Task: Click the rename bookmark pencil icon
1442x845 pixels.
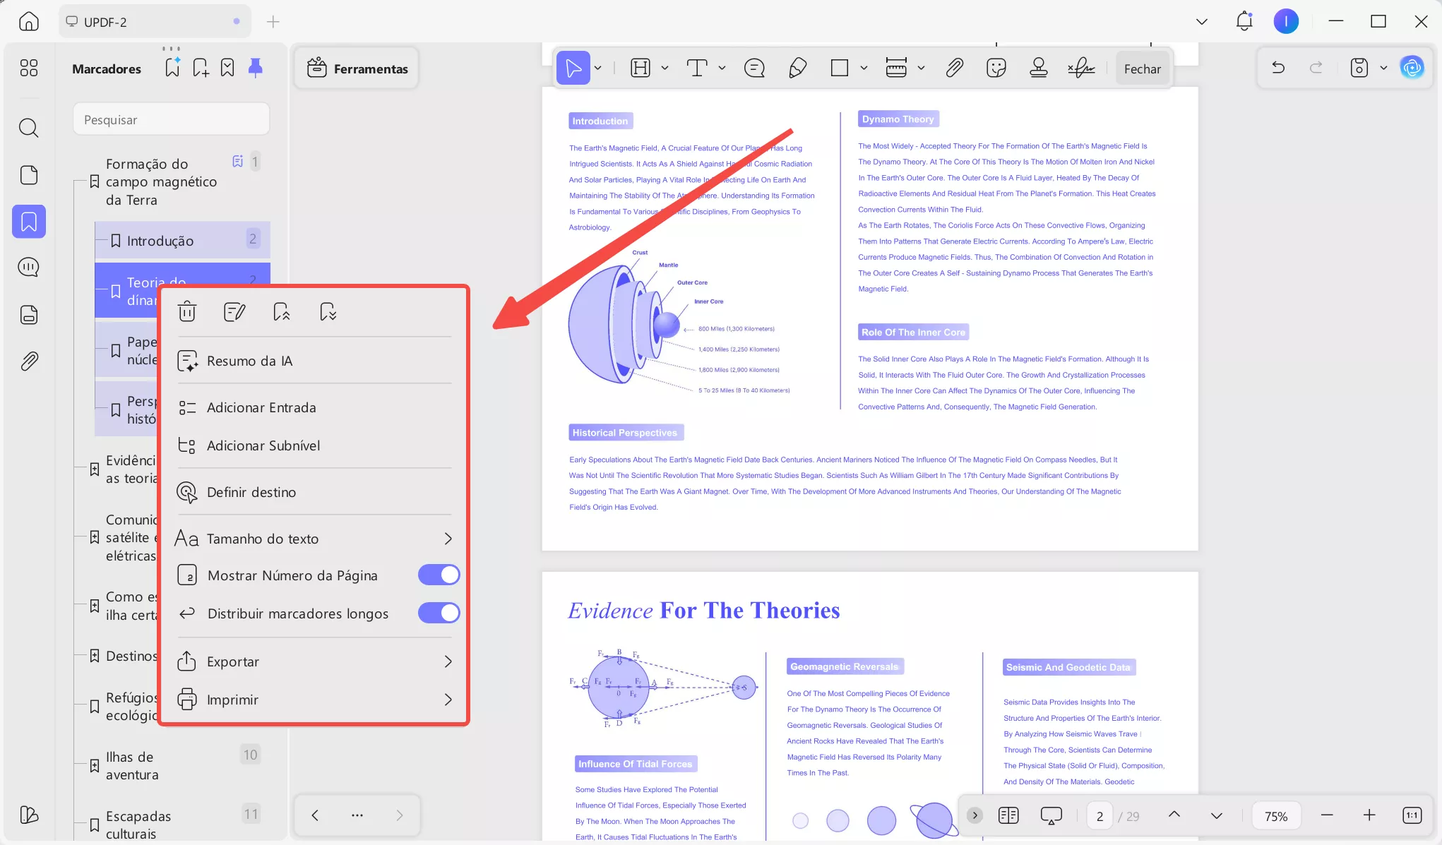Action: coord(234,311)
